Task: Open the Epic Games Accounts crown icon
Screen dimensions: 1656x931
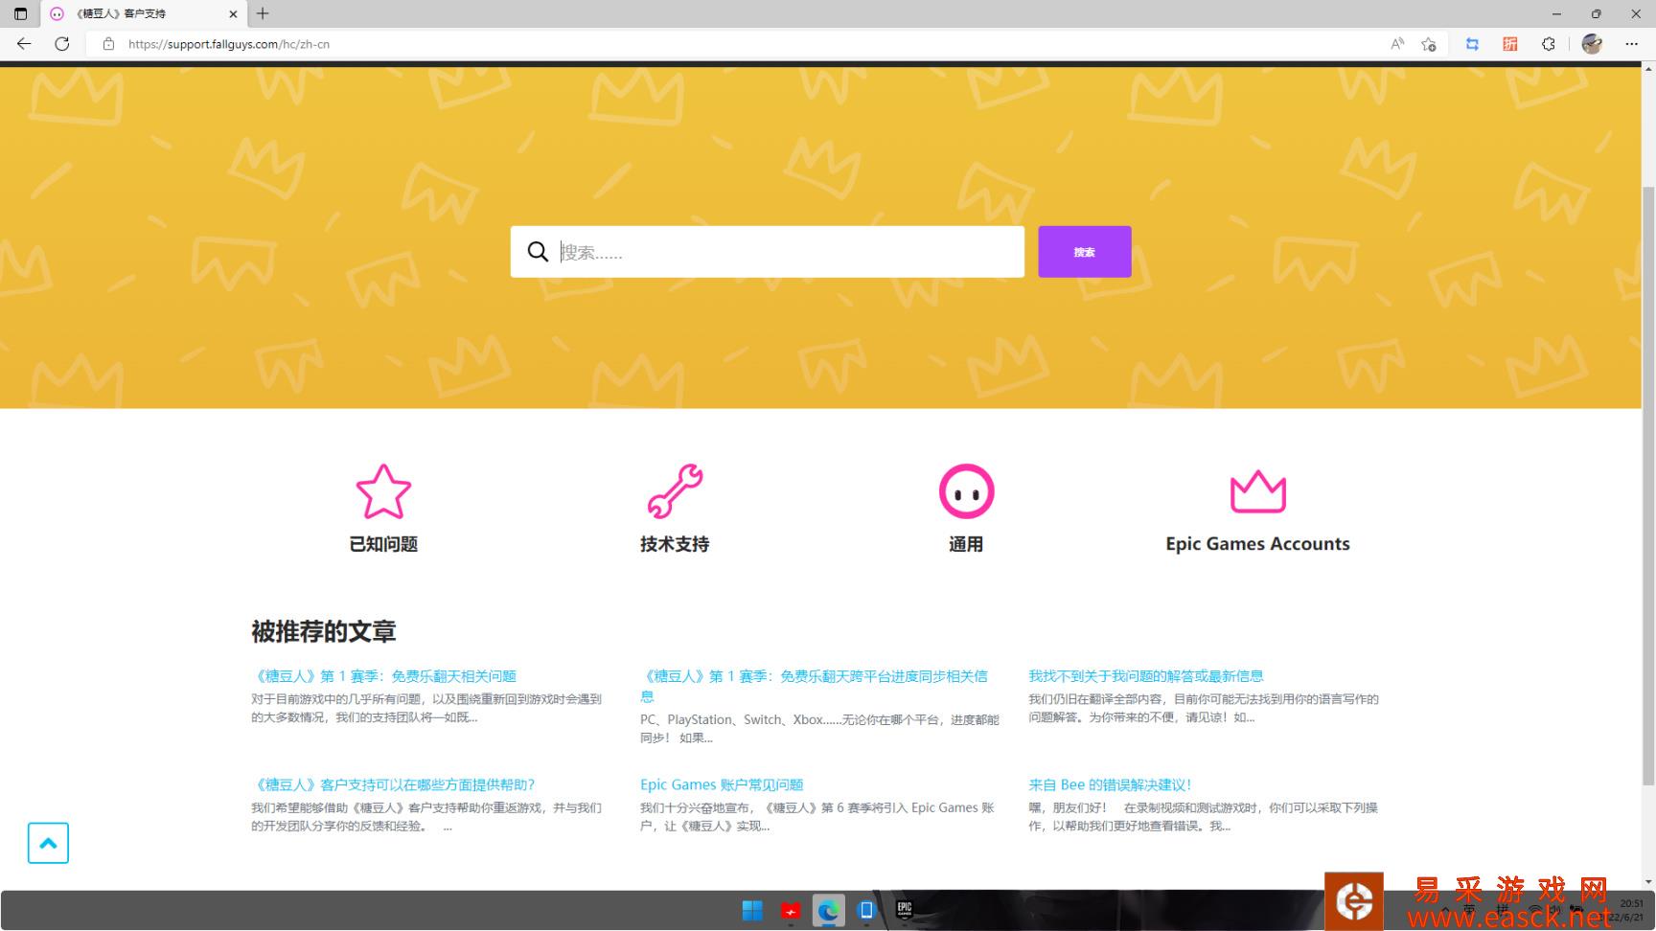Action: (x=1257, y=491)
